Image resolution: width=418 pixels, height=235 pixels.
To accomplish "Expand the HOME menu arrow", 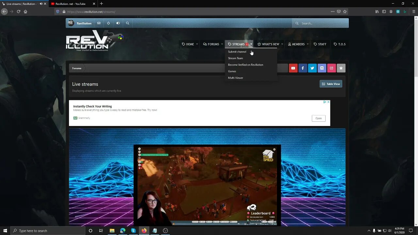I will [x=197, y=44].
